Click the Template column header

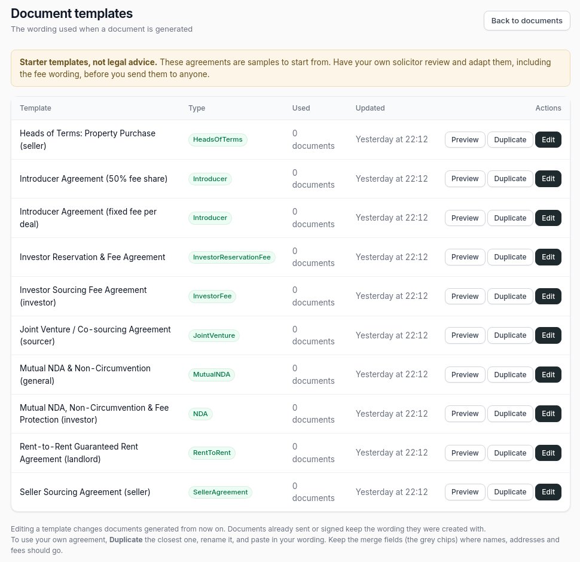(x=35, y=108)
